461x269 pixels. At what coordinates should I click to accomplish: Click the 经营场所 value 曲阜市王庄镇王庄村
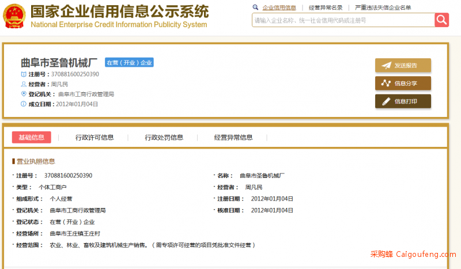[x=75, y=234]
